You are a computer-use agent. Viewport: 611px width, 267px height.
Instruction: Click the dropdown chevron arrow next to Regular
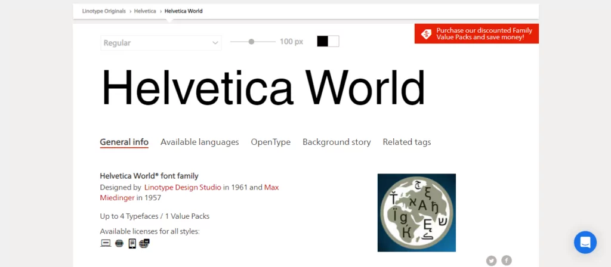pyautogui.click(x=215, y=43)
